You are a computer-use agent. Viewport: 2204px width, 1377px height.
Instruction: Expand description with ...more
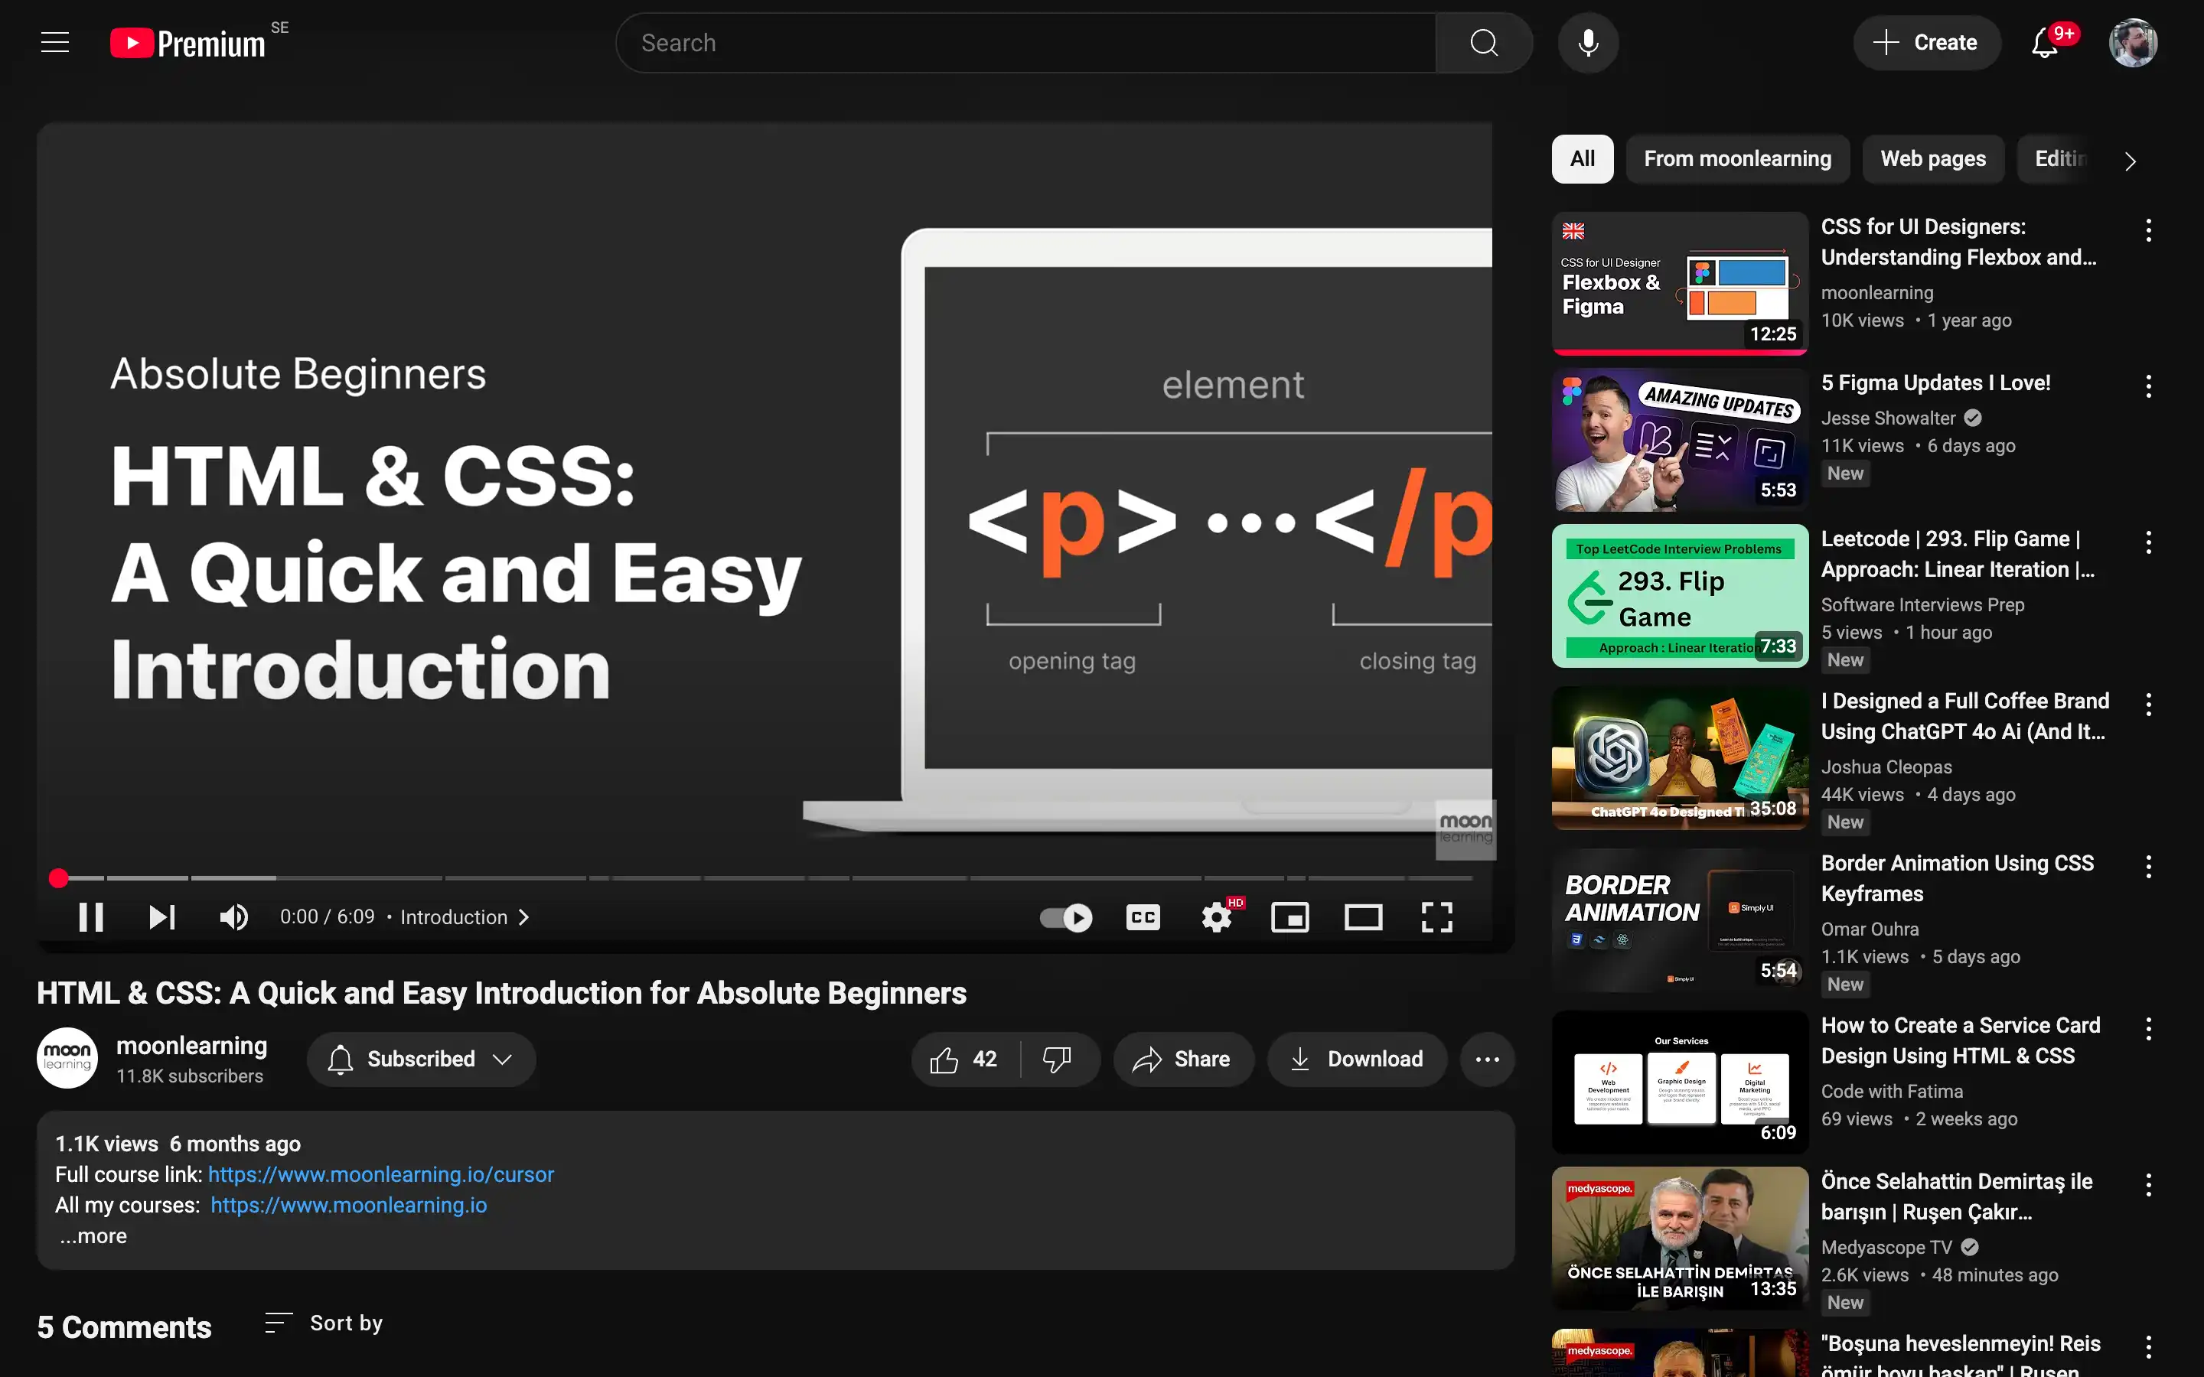94,1235
